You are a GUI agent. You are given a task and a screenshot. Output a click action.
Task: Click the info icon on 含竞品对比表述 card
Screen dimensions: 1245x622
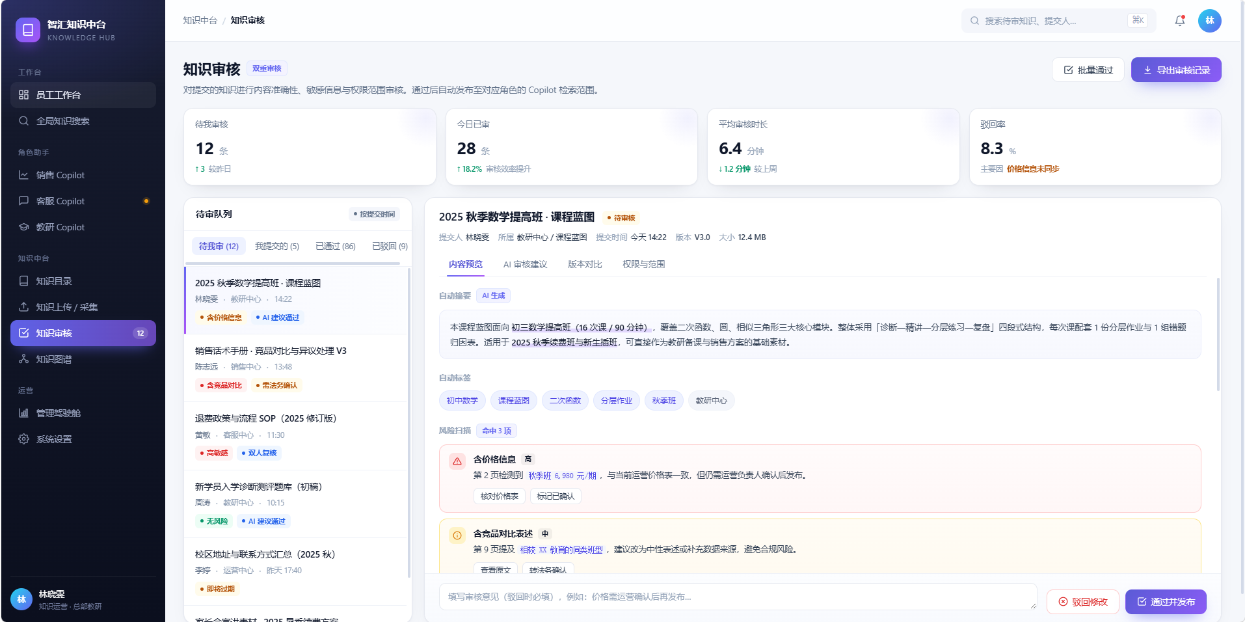click(x=457, y=535)
